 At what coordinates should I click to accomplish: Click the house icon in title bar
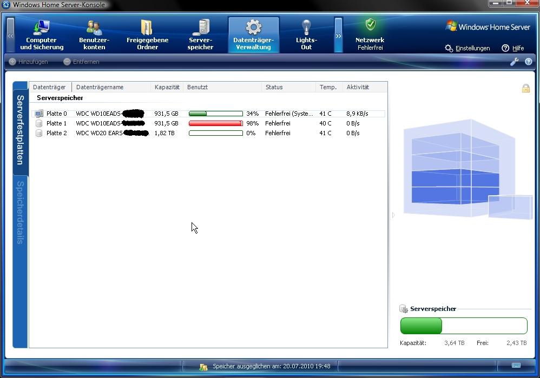click(x=6, y=4)
